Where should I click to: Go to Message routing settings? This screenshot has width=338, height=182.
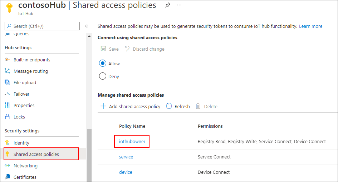30,71
